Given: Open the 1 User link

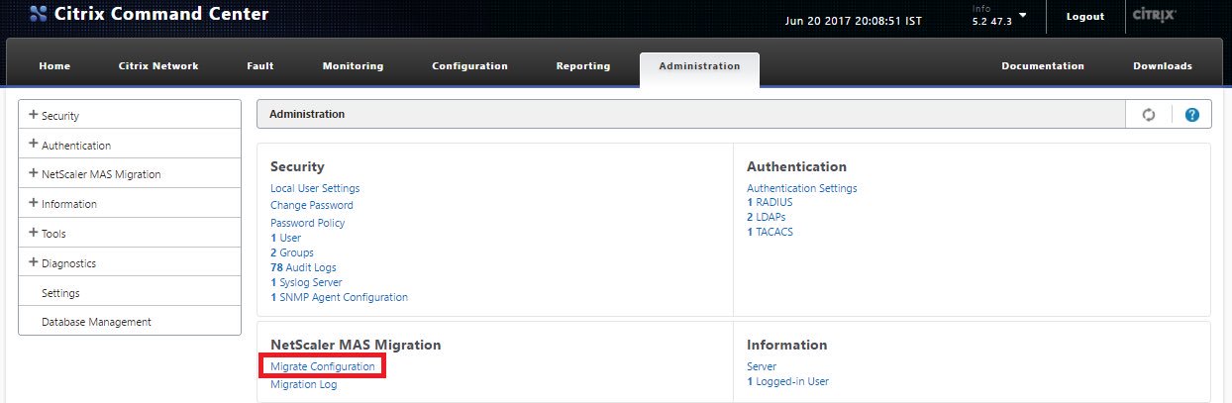Looking at the screenshot, I should coord(285,238).
